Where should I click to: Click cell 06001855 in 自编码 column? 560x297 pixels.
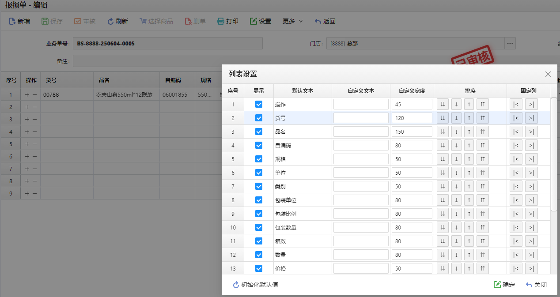(178, 94)
